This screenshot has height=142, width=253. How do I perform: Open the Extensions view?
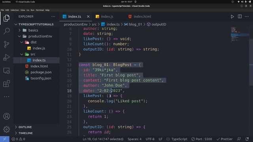(6, 84)
